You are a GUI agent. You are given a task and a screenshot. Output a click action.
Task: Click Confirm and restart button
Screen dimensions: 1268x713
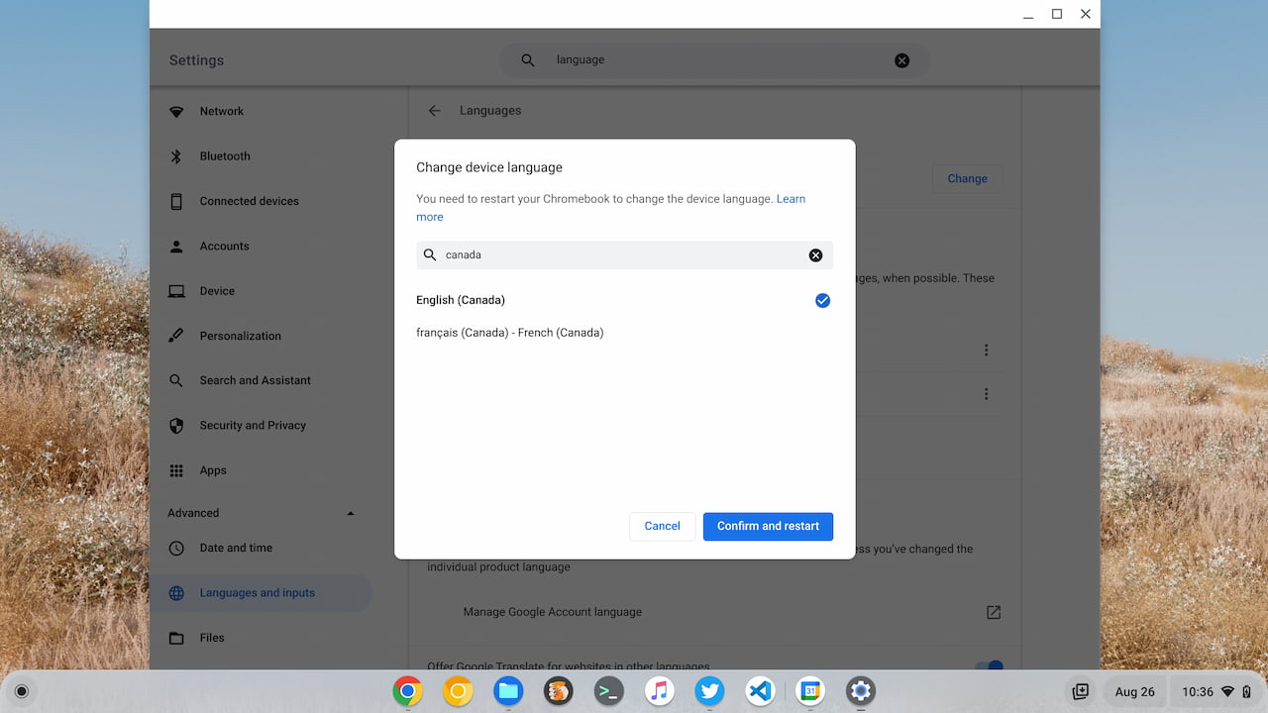coord(768,526)
